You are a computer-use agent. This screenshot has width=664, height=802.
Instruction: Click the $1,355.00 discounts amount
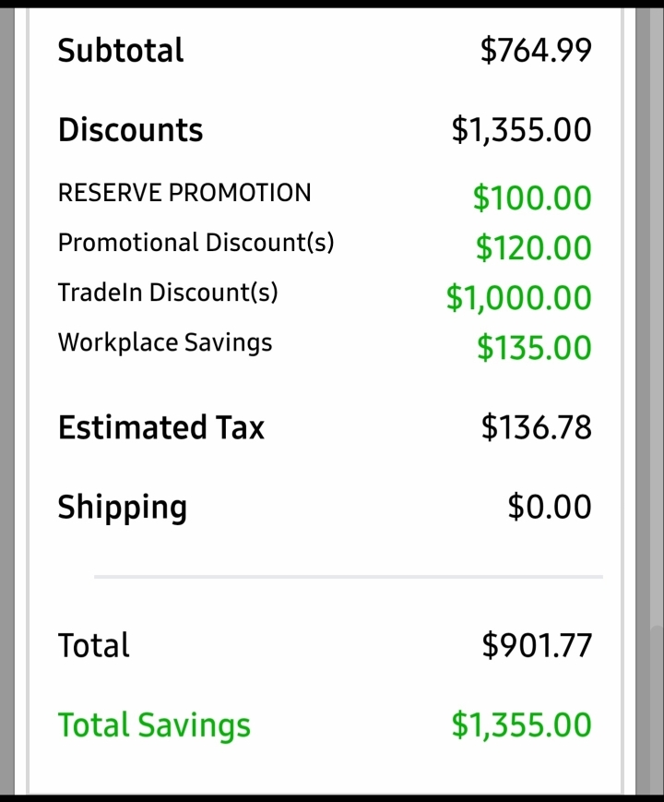[x=521, y=129]
